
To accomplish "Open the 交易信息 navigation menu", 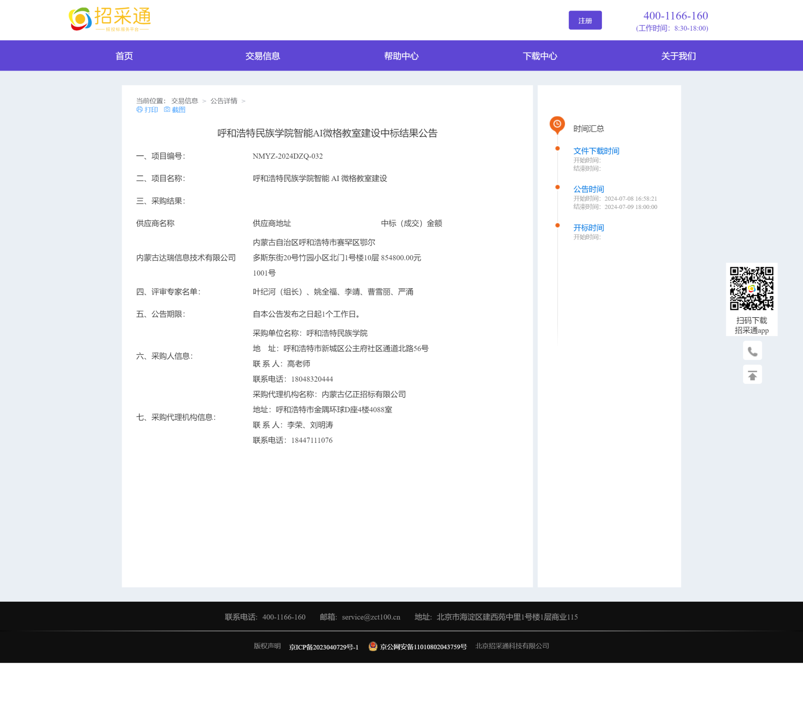I will (x=262, y=56).
